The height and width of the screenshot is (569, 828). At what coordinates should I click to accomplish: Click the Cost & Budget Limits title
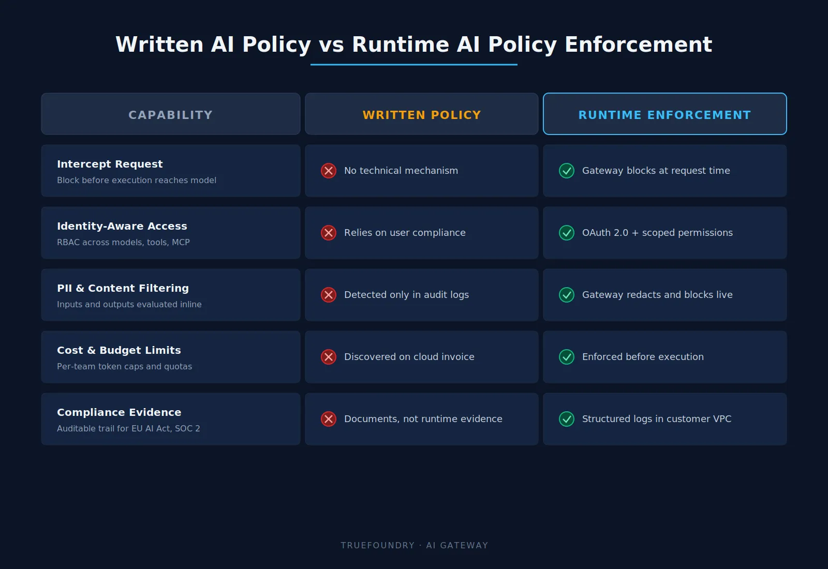coord(119,350)
